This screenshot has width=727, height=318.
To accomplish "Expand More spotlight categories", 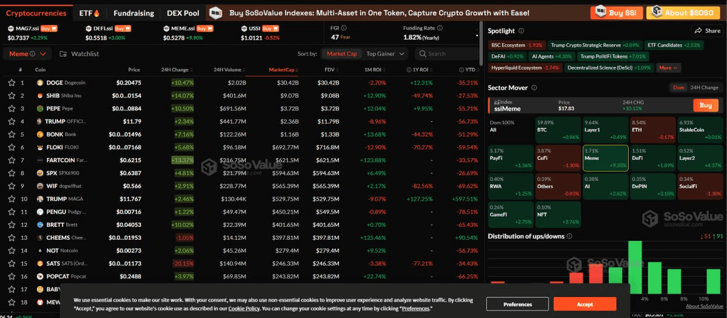I will pyautogui.click(x=668, y=67).
